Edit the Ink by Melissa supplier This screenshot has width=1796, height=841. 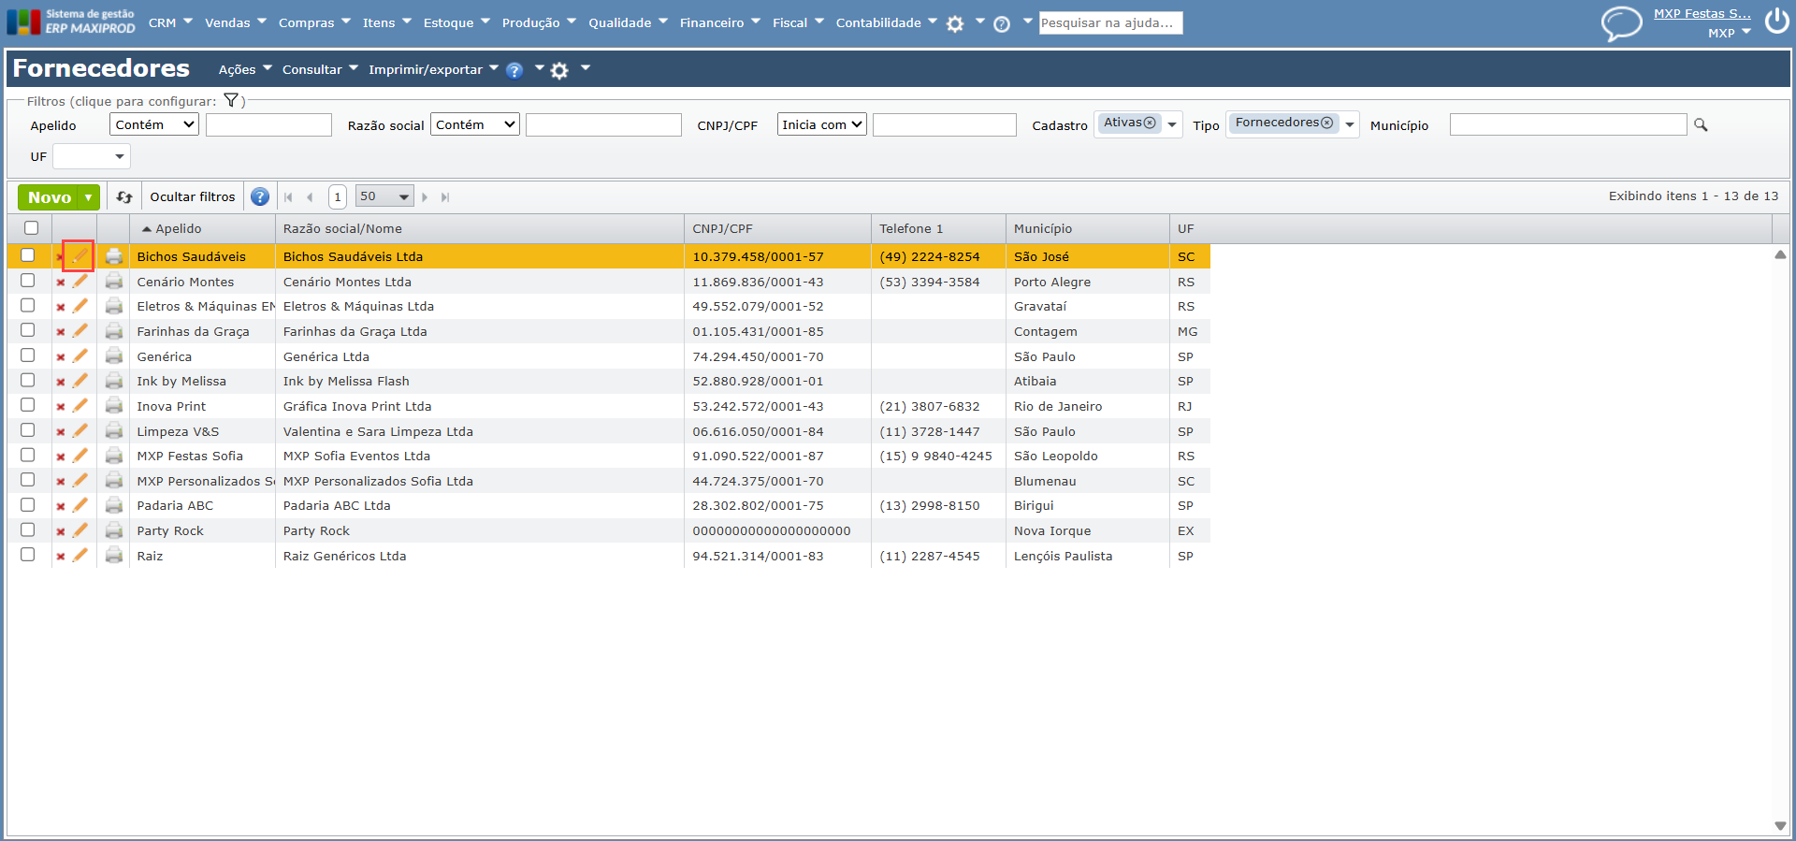(x=80, y=381)
